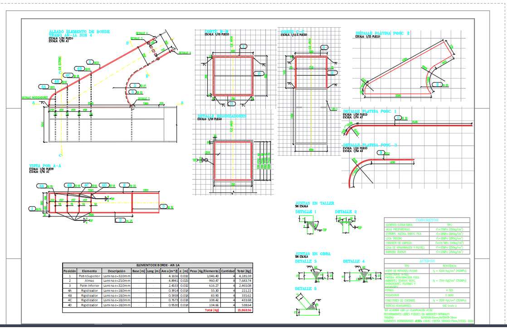Click the "ELEMENTO DE BORDE - AR-1A" table title
Viewport: 507px width, 328px height.
coord(159,265)
